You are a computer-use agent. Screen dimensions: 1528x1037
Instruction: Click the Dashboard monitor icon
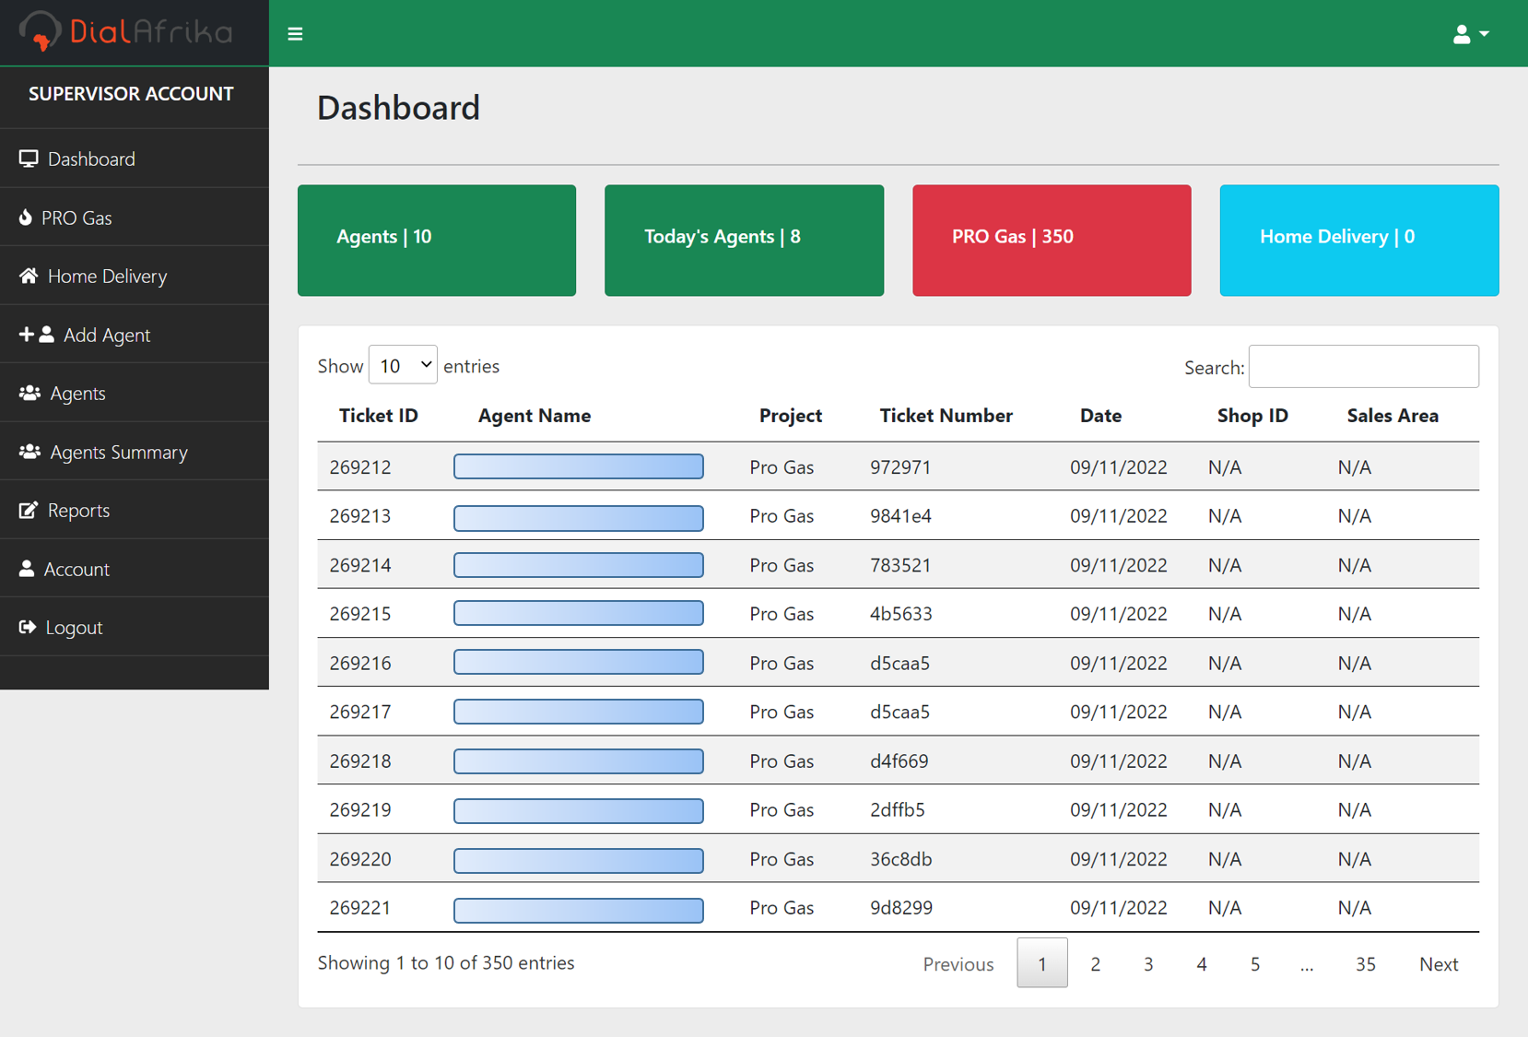(29, 159)
